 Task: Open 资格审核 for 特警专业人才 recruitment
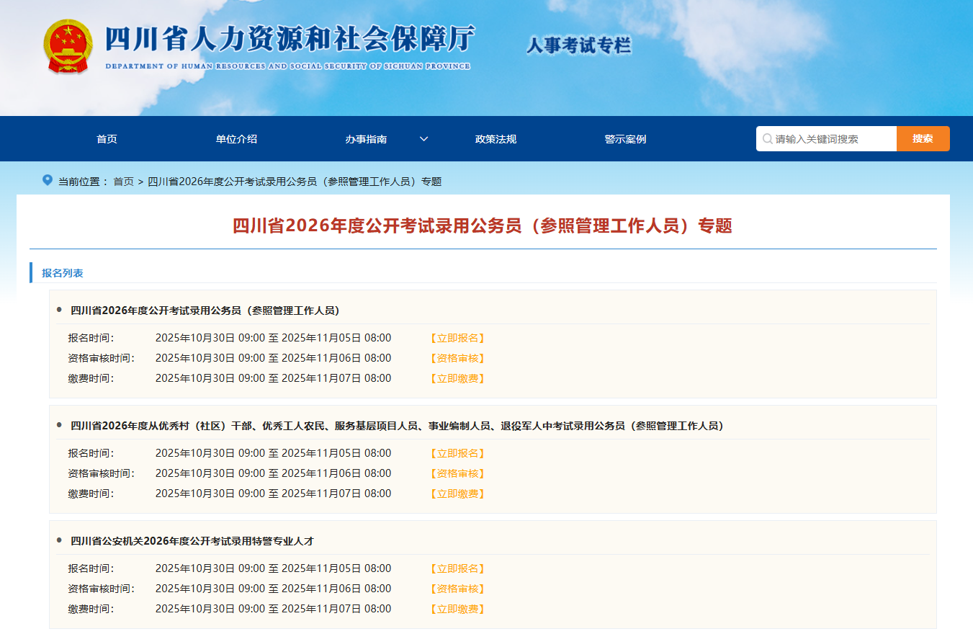tap(457, 589)
